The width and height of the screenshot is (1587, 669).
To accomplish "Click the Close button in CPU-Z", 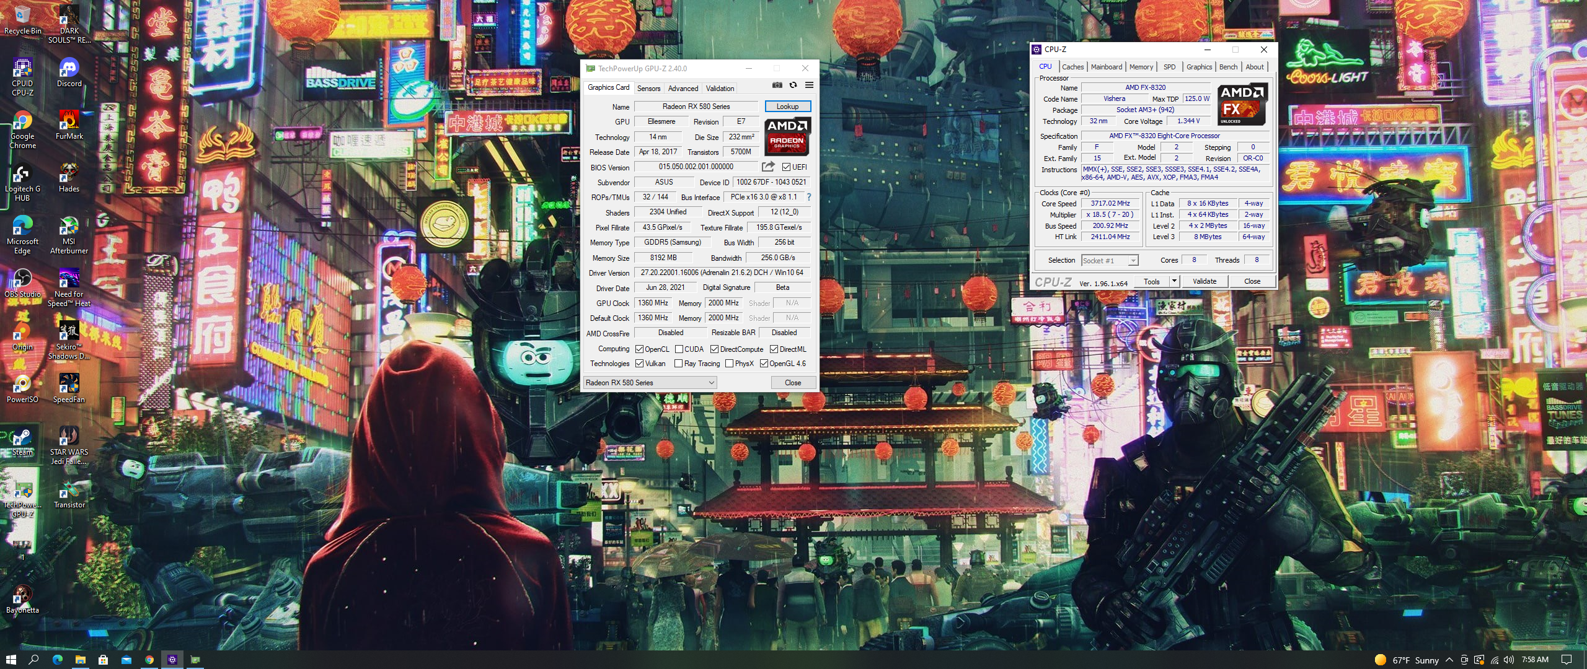I will click(1252, 281).
